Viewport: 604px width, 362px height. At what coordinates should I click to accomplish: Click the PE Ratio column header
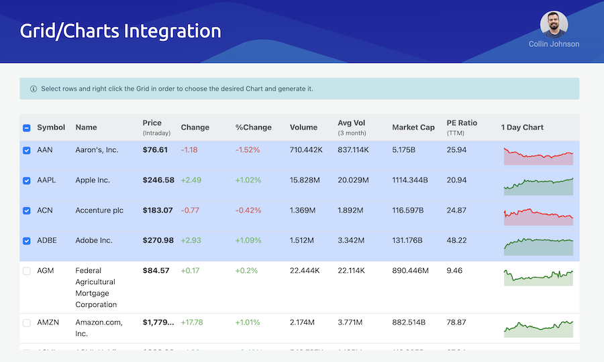pos(462,123)
